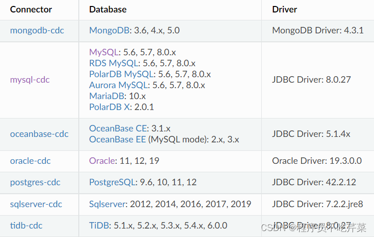Follow the PolarDB X link
This screenshot has height=237, width=374.
click(x=110, y=107)
